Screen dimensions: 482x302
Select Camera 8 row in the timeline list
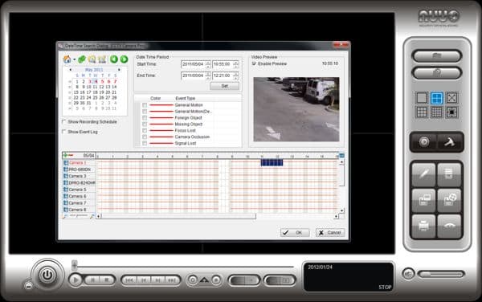[x=80, y=210]
